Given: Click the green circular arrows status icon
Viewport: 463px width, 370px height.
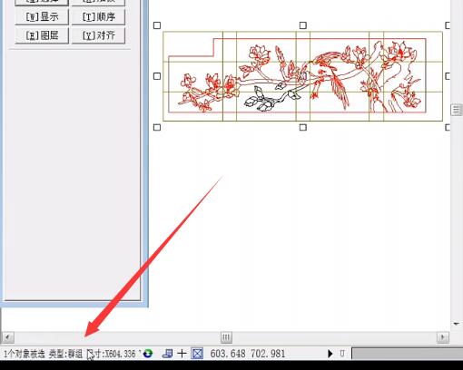Looking at the screenshot, I should (148, 354).
